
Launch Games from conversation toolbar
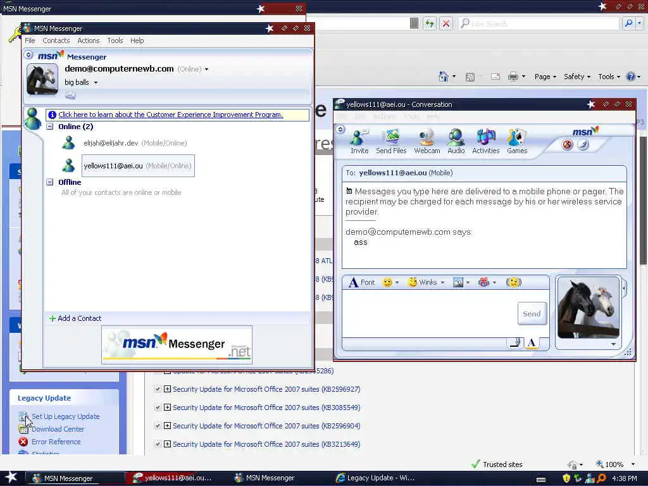pos(517,141)
